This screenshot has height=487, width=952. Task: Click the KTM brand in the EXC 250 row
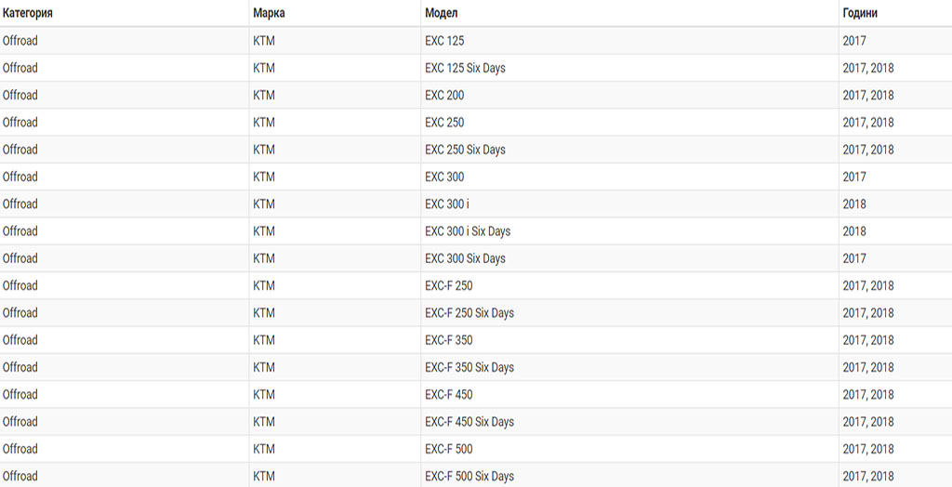tap(263, 123)
